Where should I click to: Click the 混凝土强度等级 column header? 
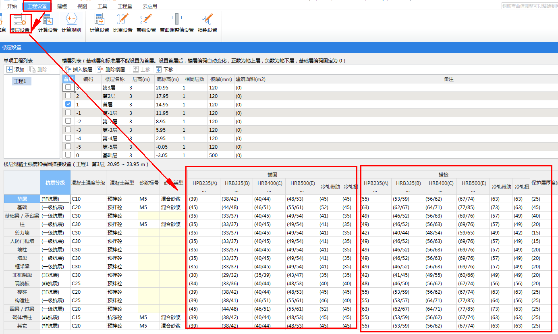pyautogui.click(x=88, y=183)
